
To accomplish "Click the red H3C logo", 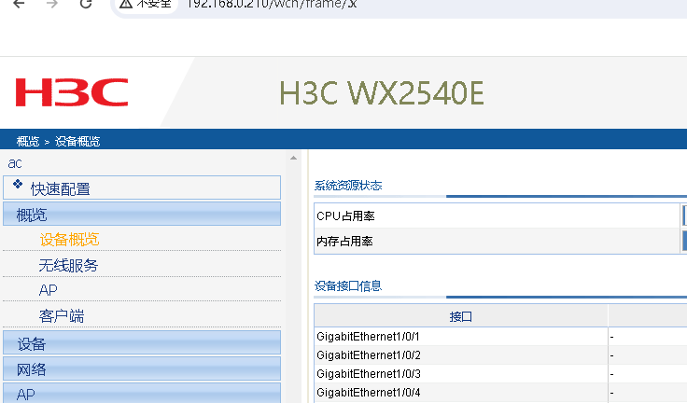I will coord(72,92).
